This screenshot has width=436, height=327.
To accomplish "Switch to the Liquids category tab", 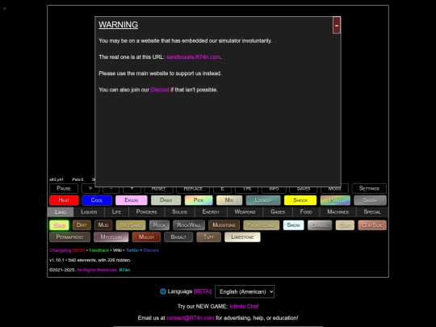I will 89,212.
